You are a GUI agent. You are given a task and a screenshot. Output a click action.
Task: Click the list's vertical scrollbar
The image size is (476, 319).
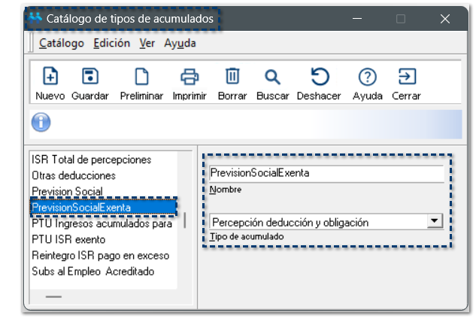coord(184,223)
